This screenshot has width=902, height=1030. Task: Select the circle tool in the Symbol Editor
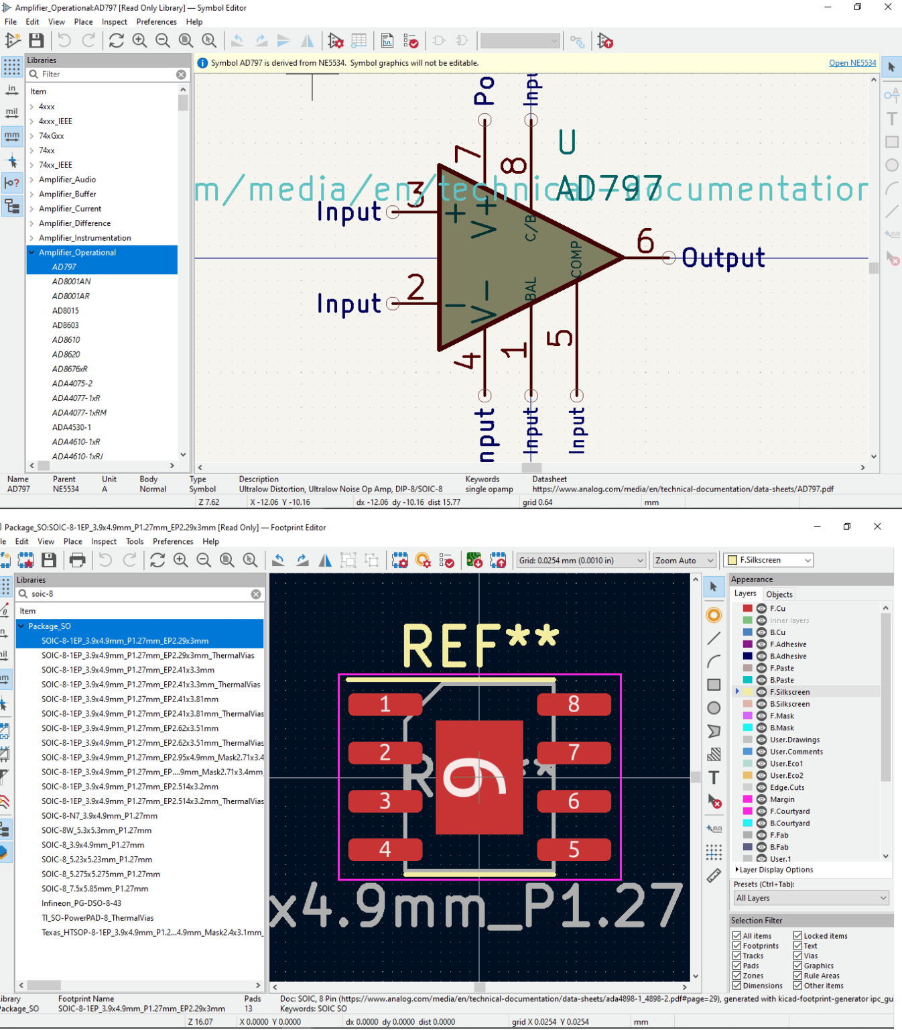892,165
